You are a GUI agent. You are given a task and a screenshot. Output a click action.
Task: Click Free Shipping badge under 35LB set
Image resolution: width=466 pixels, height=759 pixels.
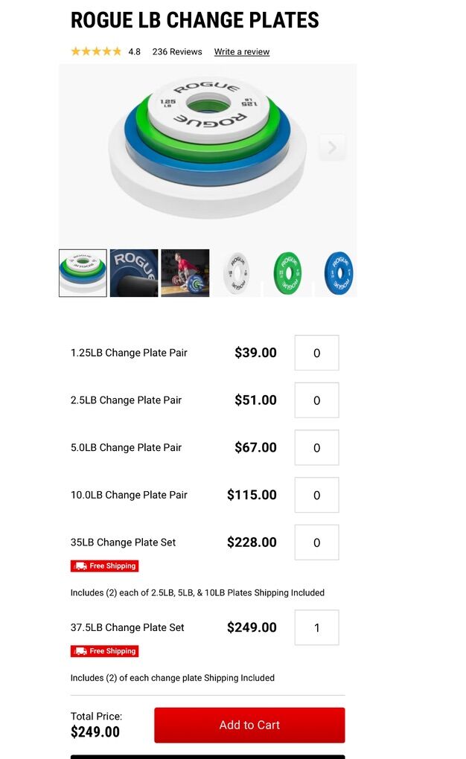(105, 566)
